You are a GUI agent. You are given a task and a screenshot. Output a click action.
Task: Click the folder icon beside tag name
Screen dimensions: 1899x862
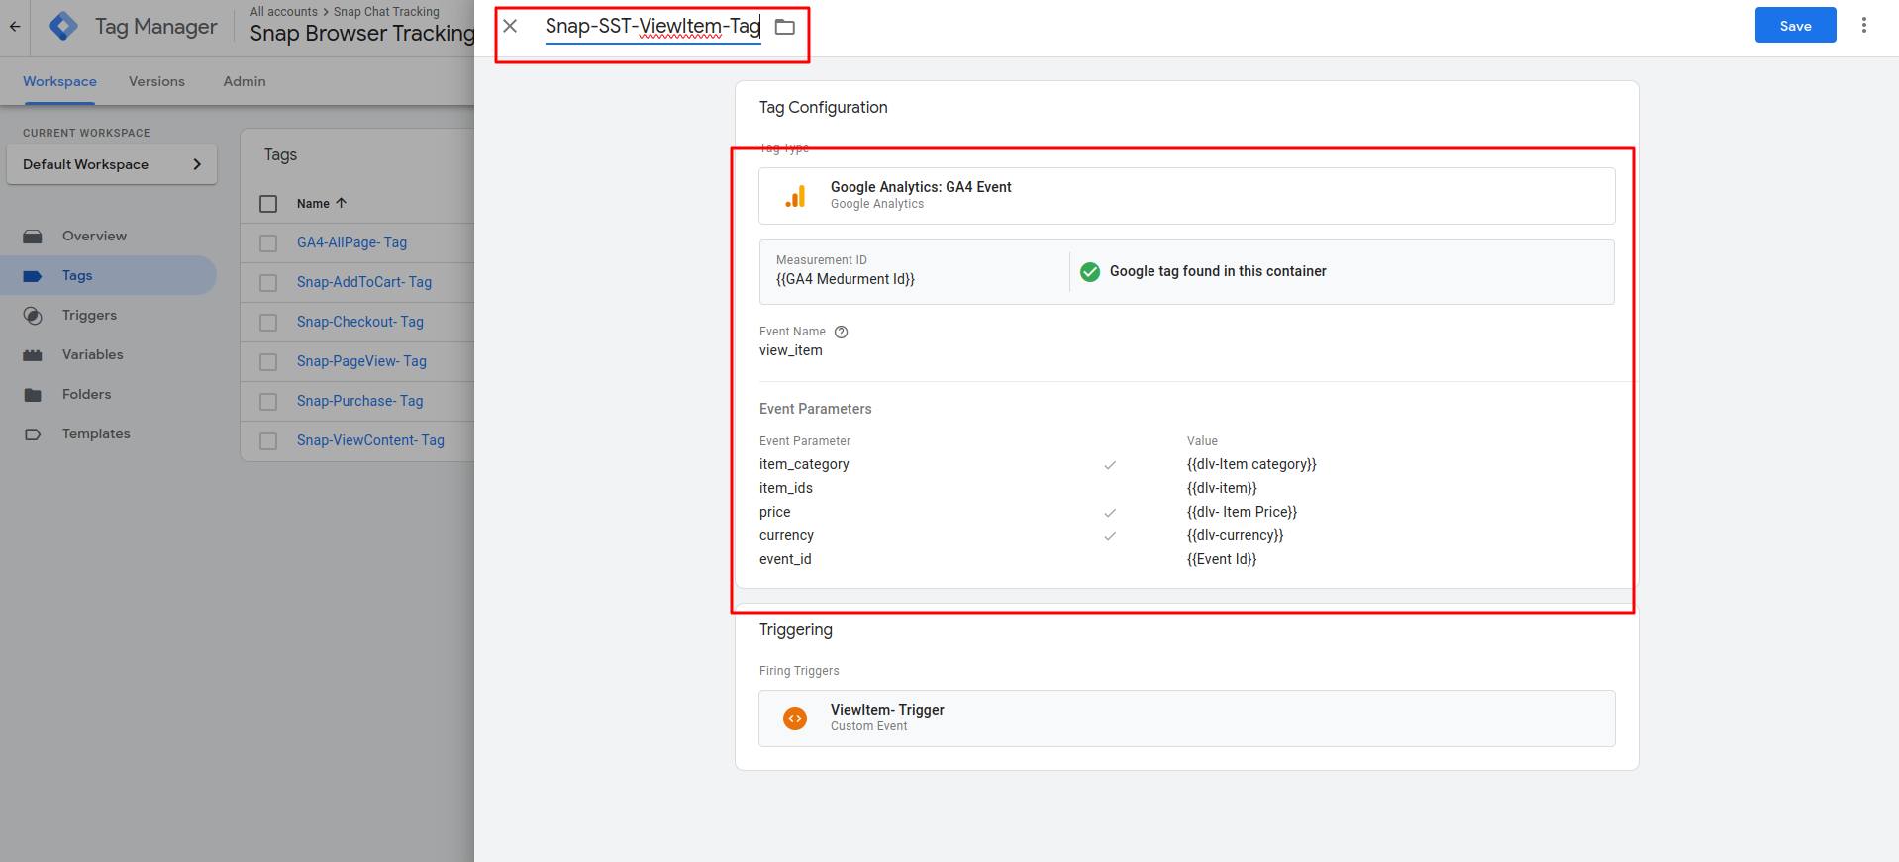click(x=784, y=27)
